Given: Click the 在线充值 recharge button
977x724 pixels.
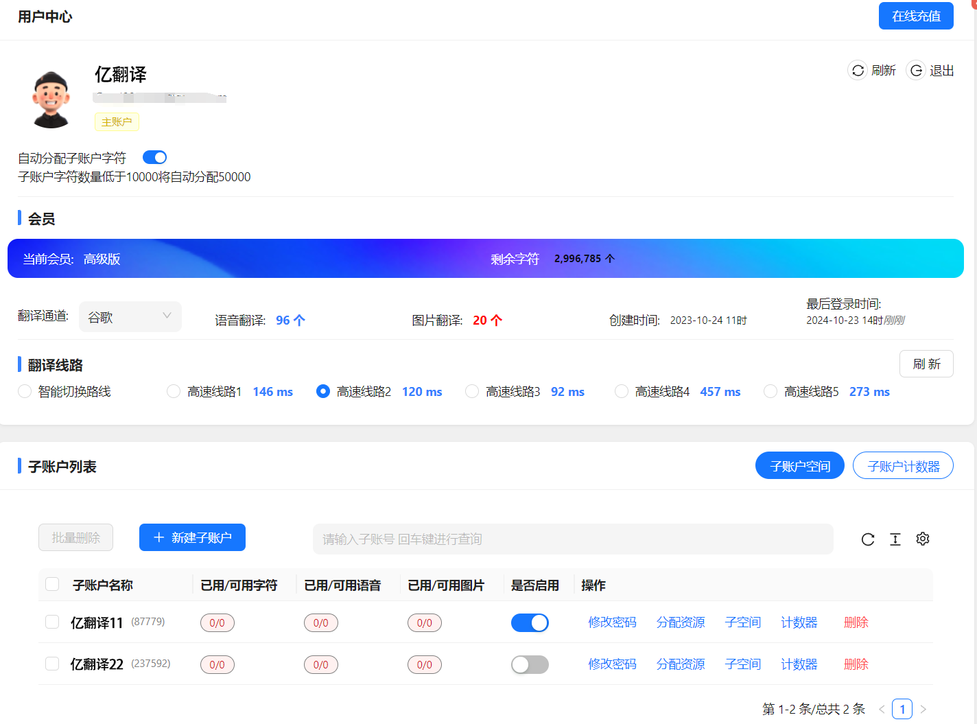Looking at the screenshot, I should click(916, 15).
